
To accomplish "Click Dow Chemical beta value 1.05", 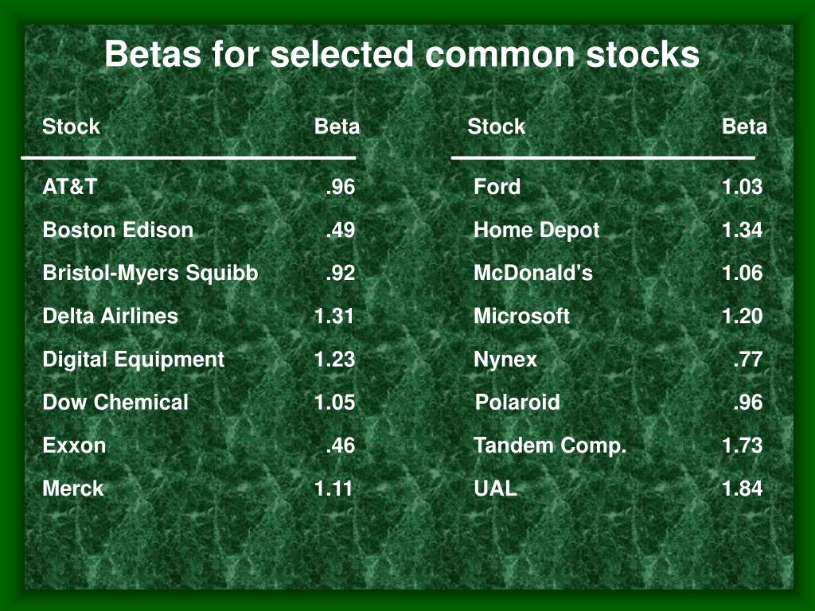I will tap(334, 402).
